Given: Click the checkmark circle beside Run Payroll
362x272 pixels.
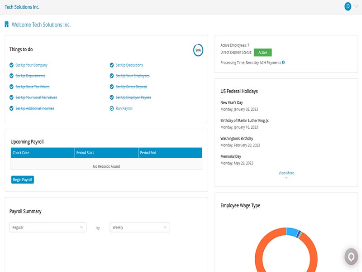Looking at the screenshot, I should (x=111, y=108).
